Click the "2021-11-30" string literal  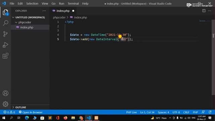point(117,35)
